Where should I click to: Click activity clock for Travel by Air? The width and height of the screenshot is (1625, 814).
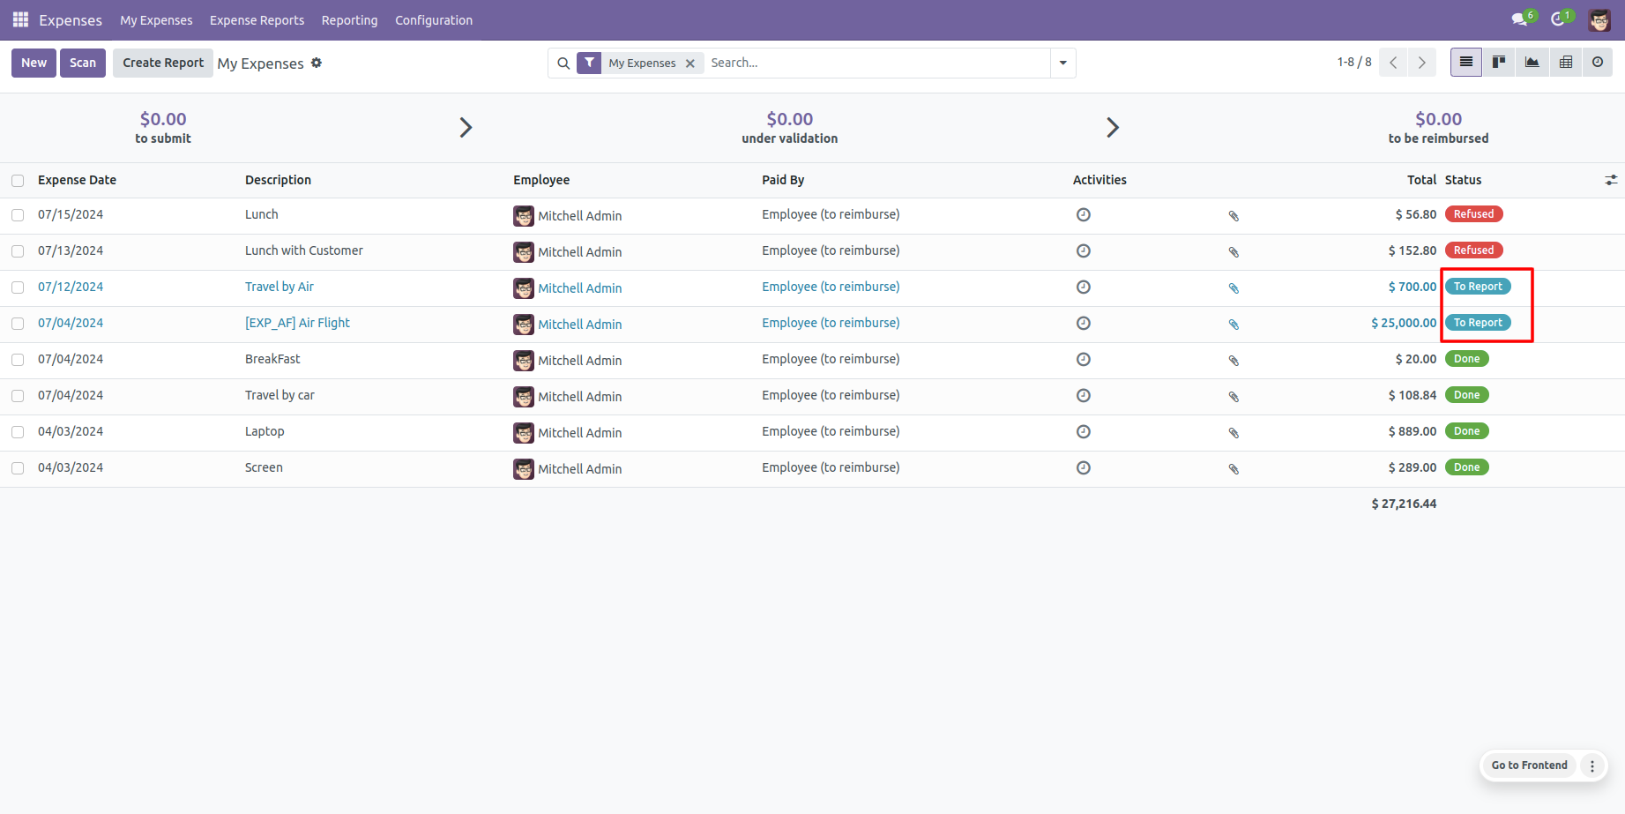[x=1084, y=287]
